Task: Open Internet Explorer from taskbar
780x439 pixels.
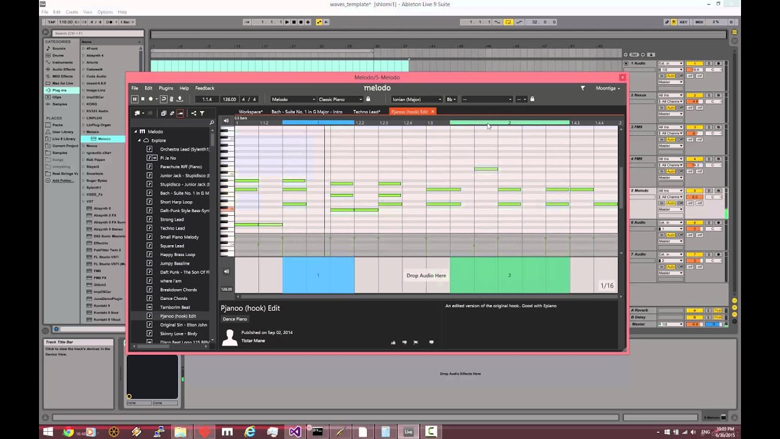Action: [250, 432]
